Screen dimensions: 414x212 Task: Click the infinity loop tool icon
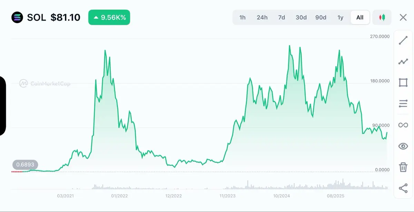(403, 125)
